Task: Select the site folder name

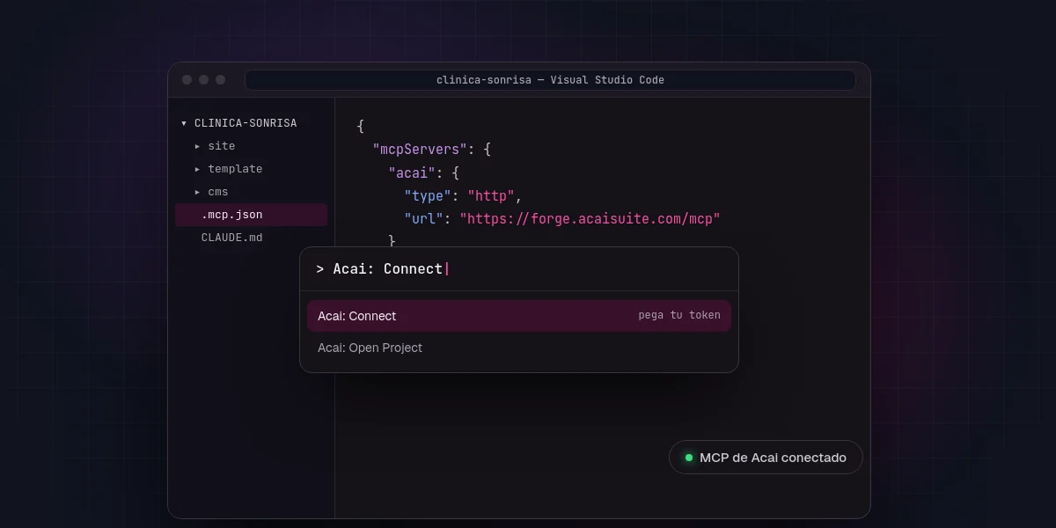Action: click(x=222, y=146)
